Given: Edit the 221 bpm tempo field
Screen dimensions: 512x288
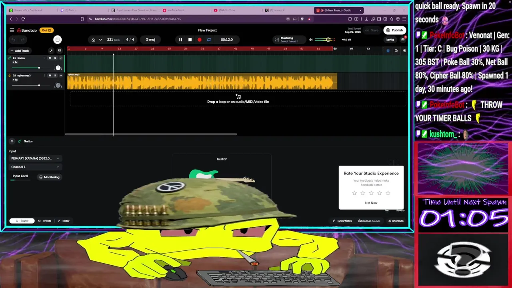Looking at the screenshot, I should tap(113, 40).
